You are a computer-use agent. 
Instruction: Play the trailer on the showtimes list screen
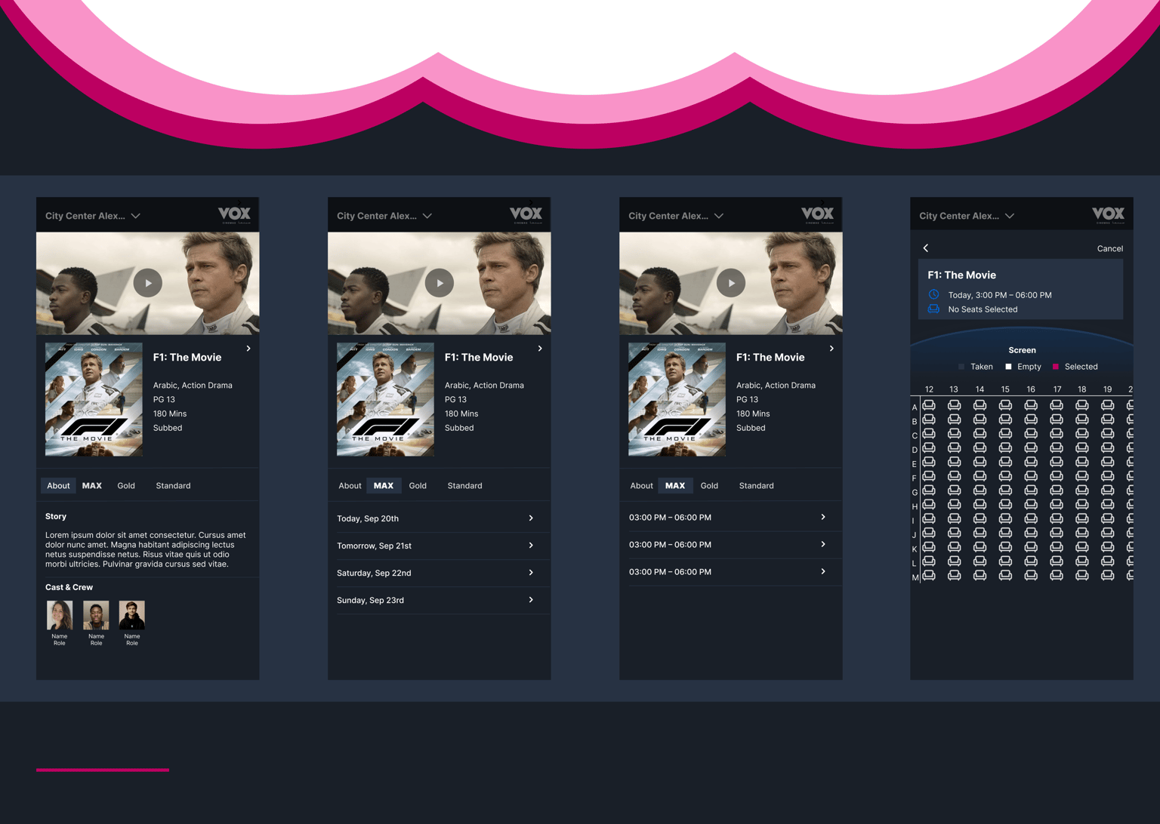pos(731,283)
